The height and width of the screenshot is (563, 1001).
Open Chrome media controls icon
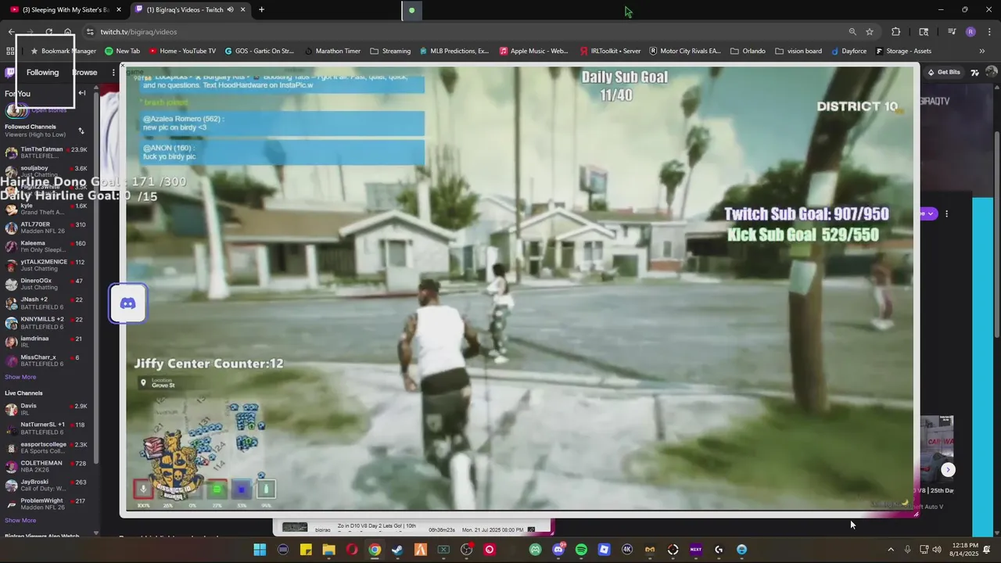(x=952, y=31)
